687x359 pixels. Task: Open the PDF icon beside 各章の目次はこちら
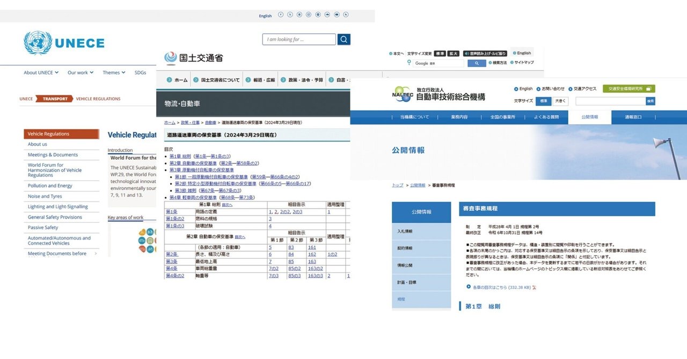tap(535, 287)
